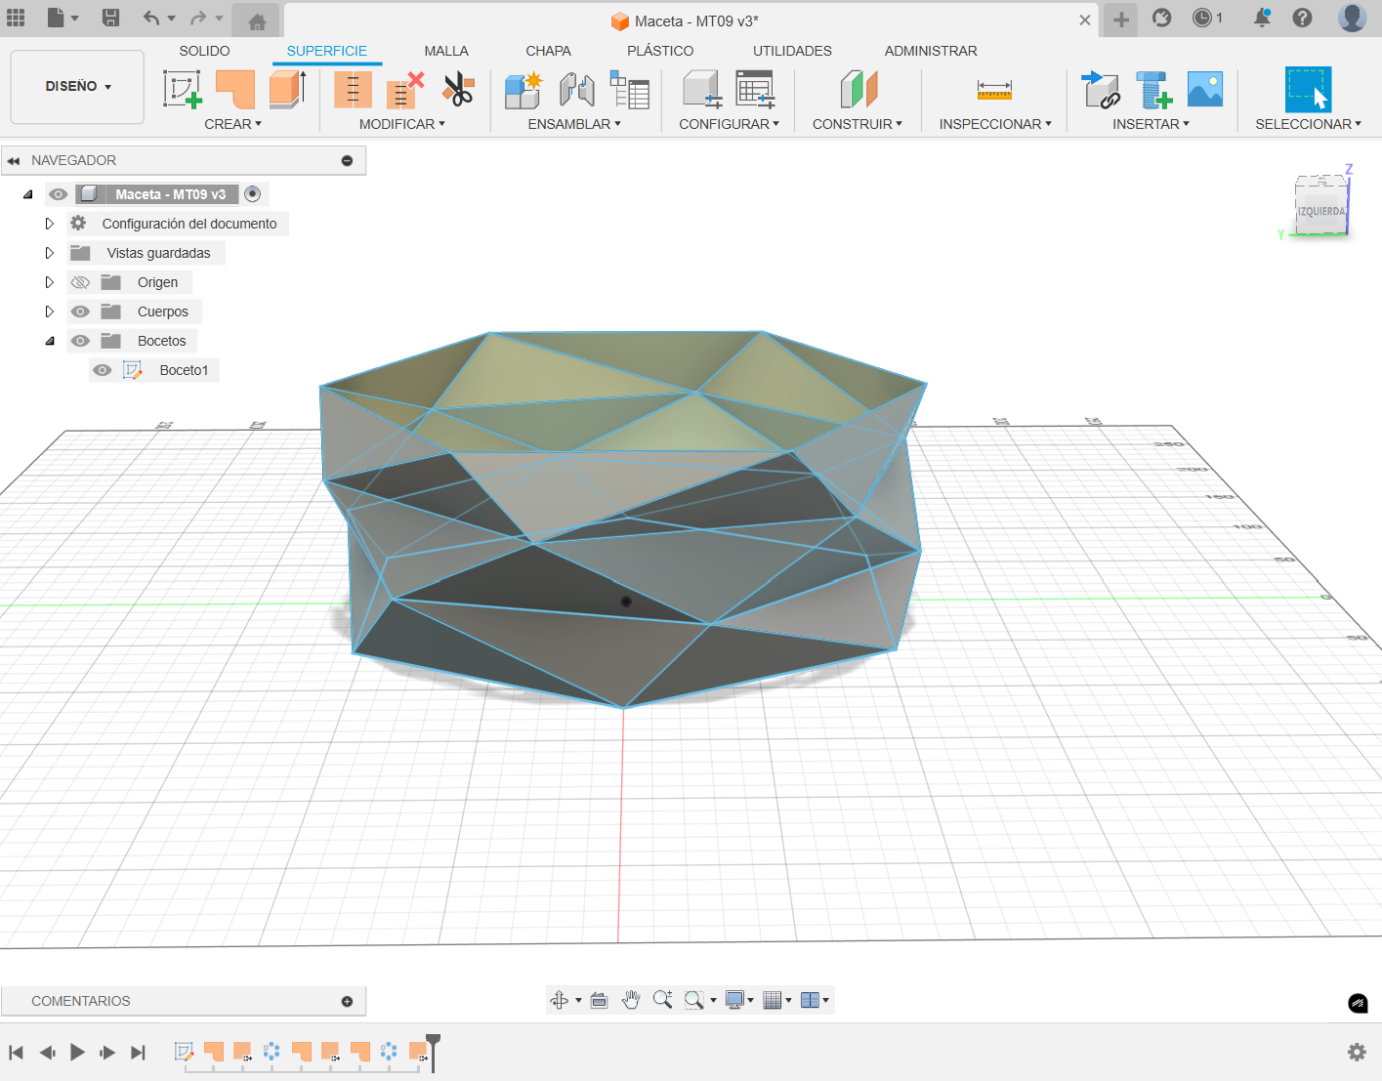The width and height of the screenshot is (1382, 1081).
Task: Open the application grid data panel icon
Action: 16,18
